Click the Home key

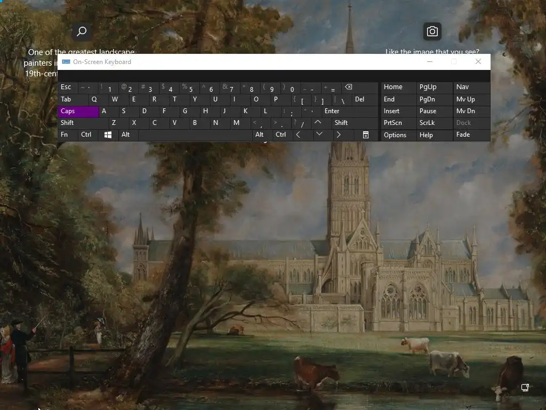(x=398, y=87)
